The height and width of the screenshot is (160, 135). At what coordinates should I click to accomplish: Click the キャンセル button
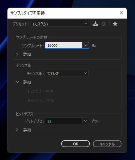pos(107,144)
